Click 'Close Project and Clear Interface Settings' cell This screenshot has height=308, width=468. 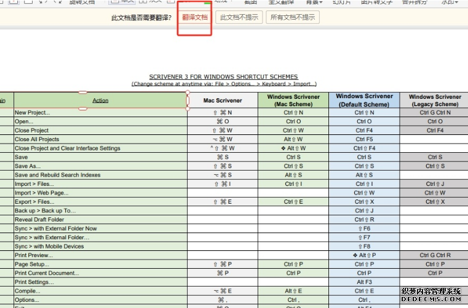(x=100, y=148)
